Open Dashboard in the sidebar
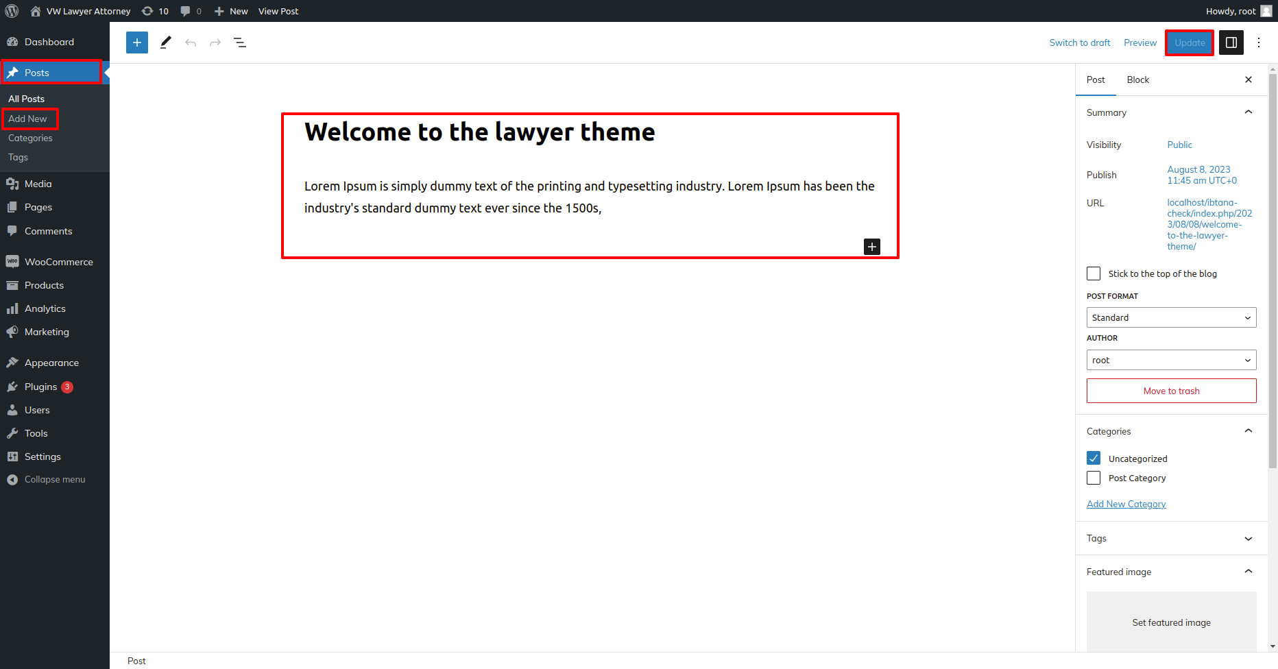This screenshot has width=1278, height=669. (55, 42)
